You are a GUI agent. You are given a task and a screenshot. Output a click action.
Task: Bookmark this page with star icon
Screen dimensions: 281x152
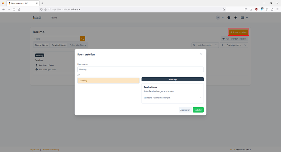223,9
